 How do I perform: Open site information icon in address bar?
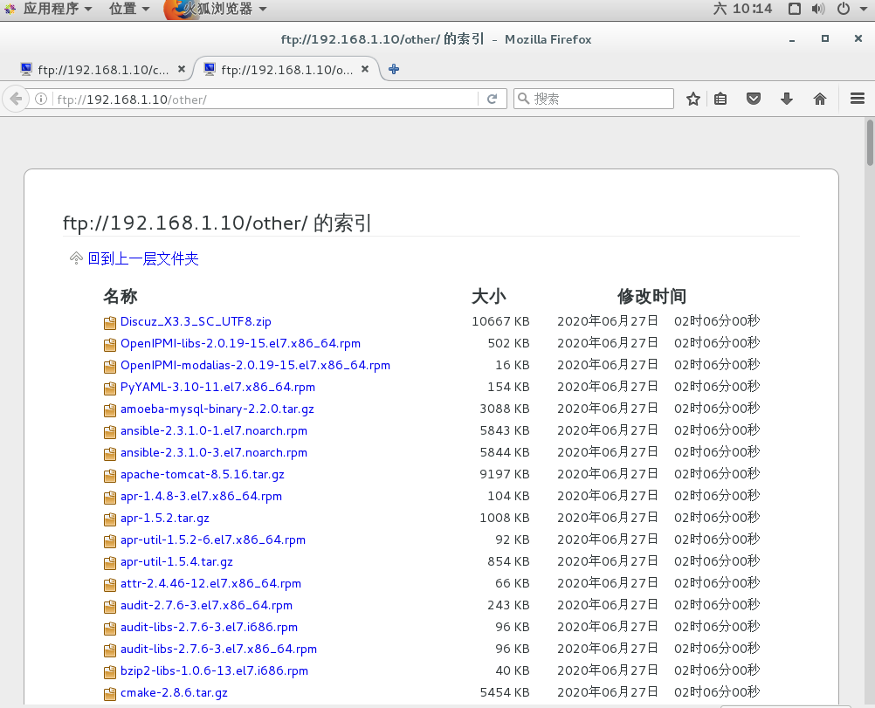(x=41, y=100)
